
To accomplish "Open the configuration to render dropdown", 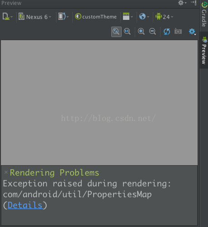I will [x=7, y=17].
